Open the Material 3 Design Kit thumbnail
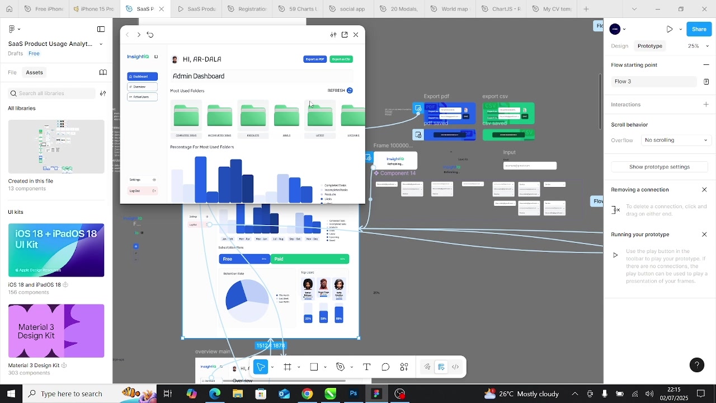716x403 pixels. (56, 331)
